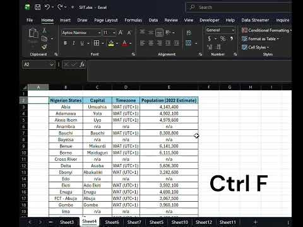The width and height of the screenshot is (303, 227).
Task: Click the Format Painter brush icon
Action: click(x=44, y=47)
